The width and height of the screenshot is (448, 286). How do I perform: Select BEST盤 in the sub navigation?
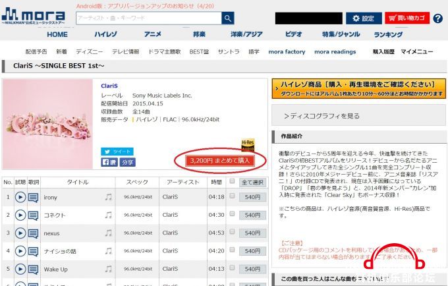[x=199, y=51]
